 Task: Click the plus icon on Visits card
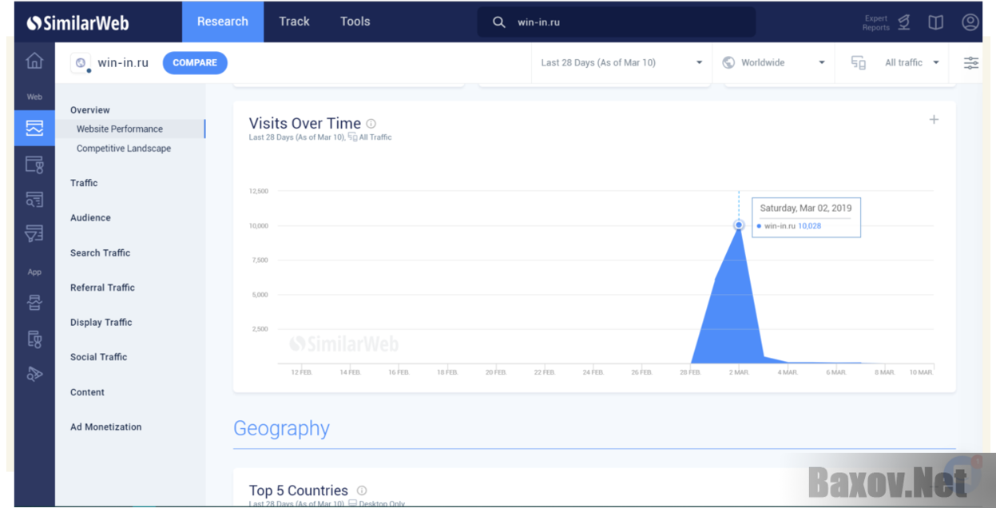pyautogui.click(x=934, y=120)
